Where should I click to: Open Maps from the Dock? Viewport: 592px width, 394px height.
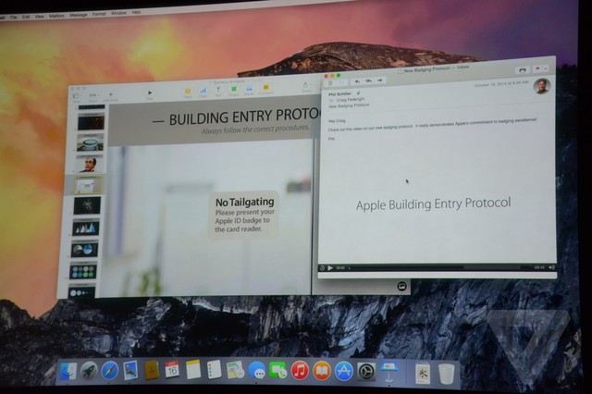pos(236,370)
